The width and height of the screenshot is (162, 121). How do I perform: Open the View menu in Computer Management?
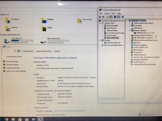113,14
